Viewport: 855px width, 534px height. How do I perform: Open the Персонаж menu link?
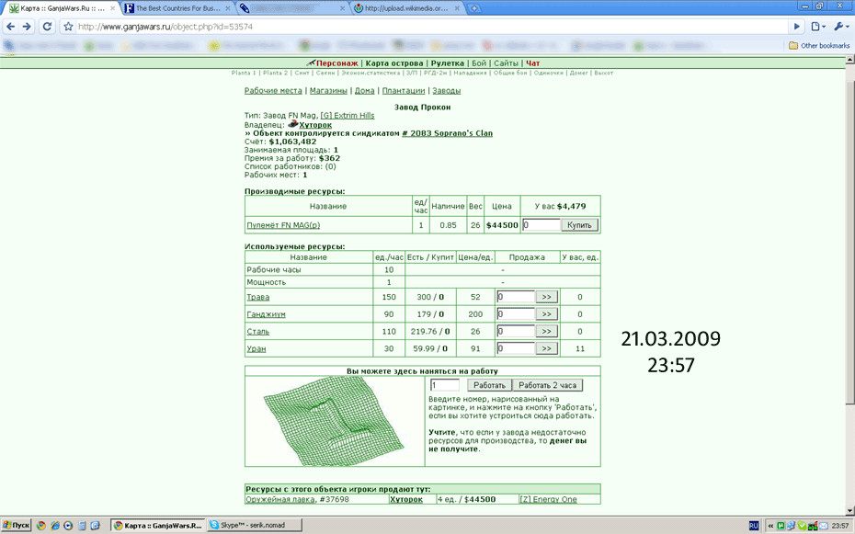coord(337,63)
